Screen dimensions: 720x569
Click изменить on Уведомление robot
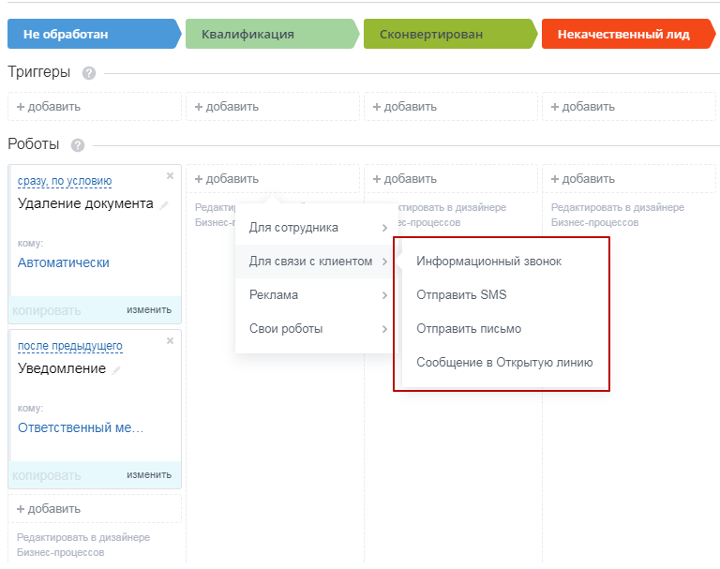click(149, 474)
